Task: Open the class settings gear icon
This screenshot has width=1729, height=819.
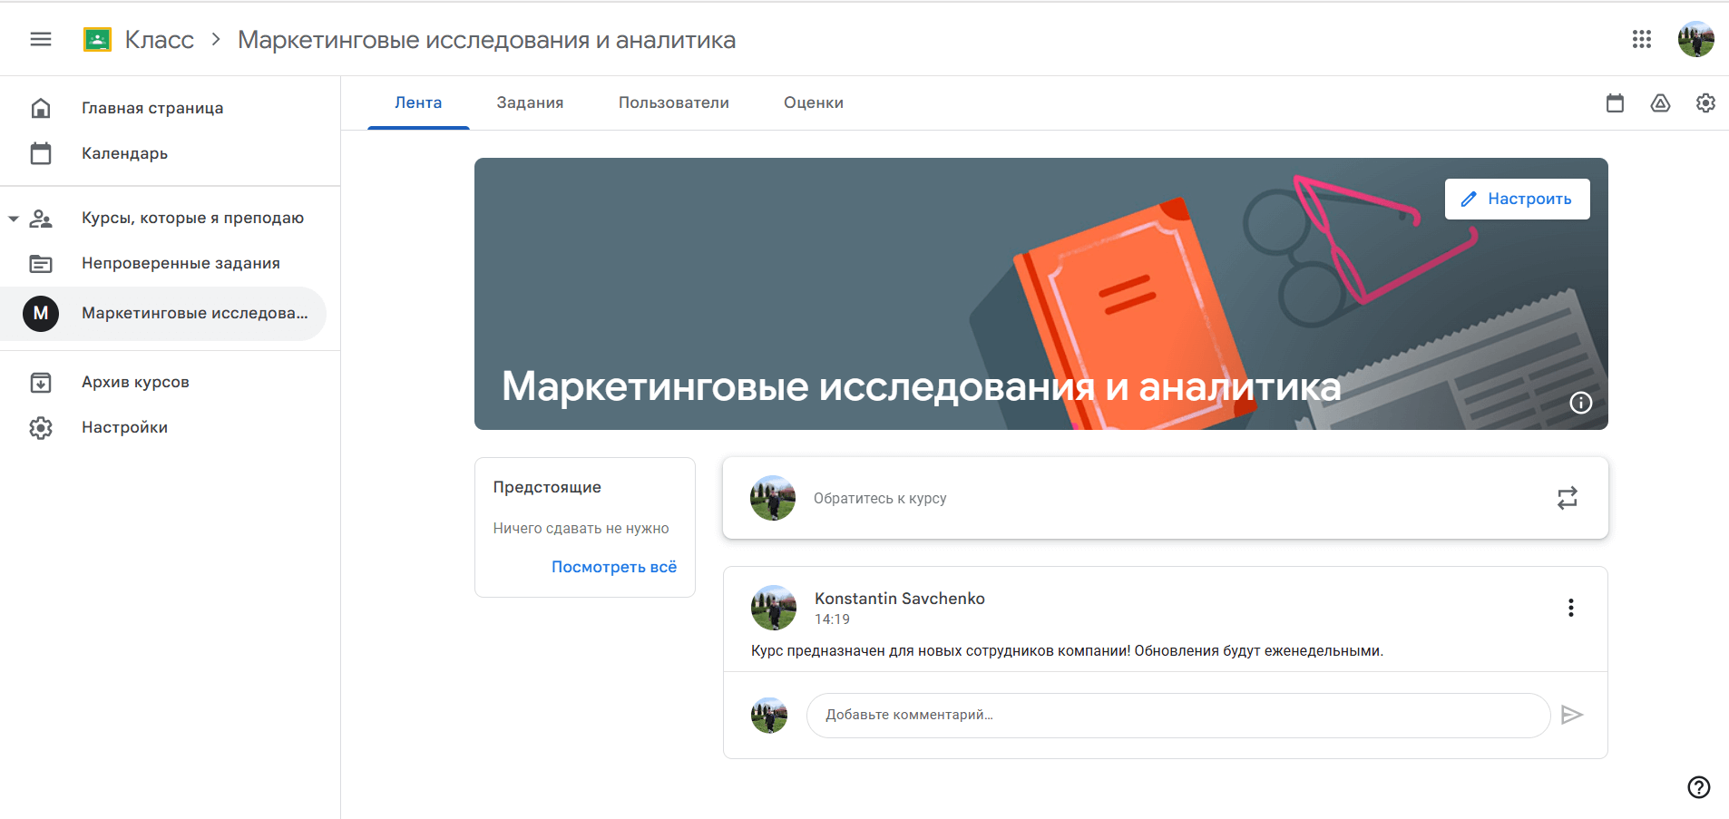Action: click(x=1706, y=103)
